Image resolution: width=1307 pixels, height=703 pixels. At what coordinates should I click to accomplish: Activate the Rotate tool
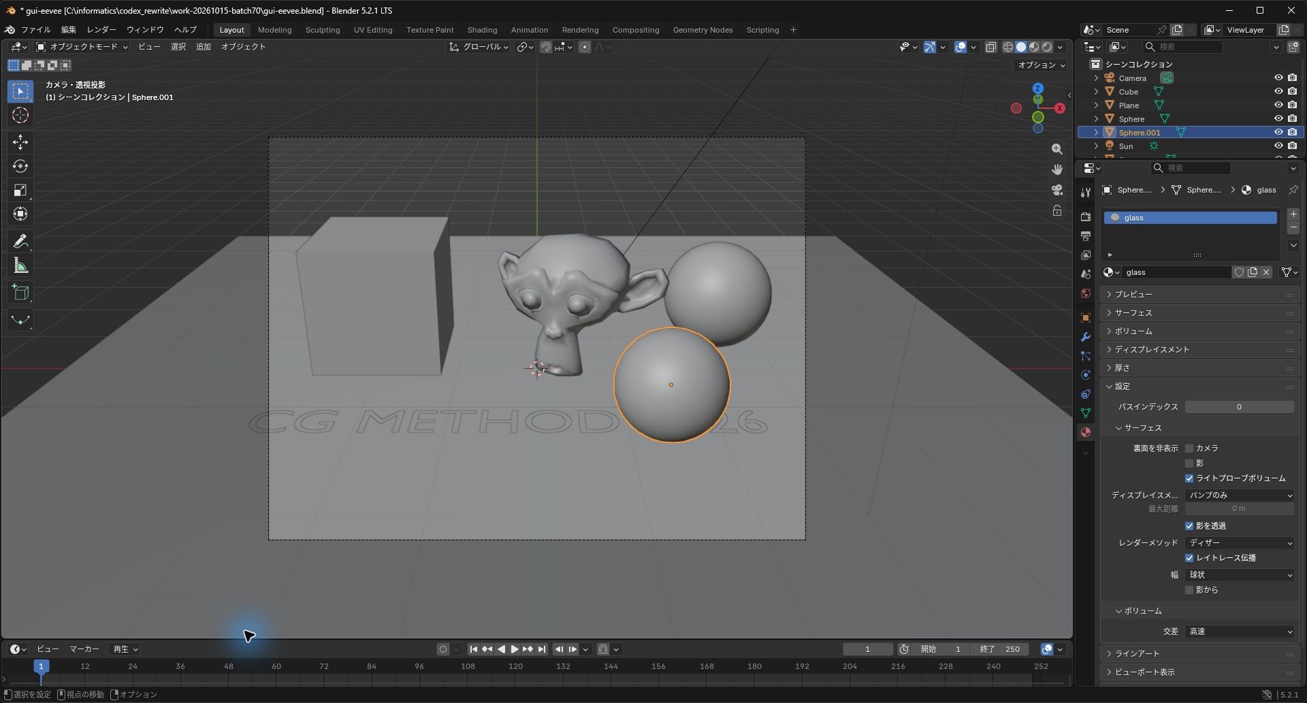[20, 166]
